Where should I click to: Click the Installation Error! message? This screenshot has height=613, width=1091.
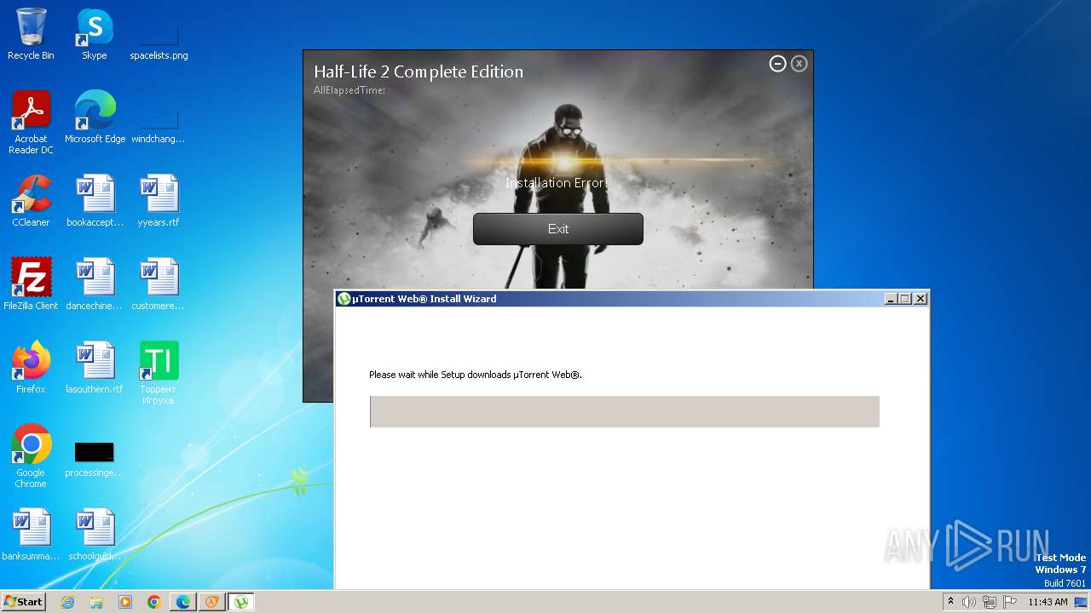(557, 183)
